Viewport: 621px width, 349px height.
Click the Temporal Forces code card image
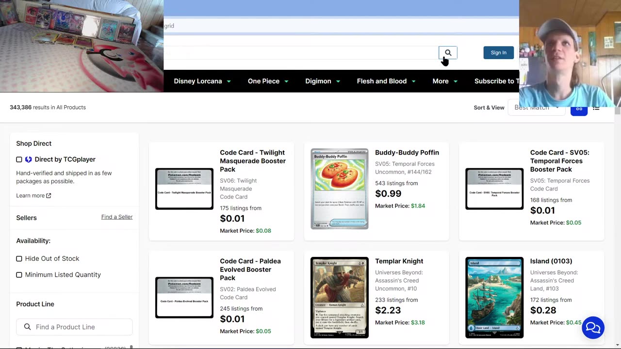point(494,189)
